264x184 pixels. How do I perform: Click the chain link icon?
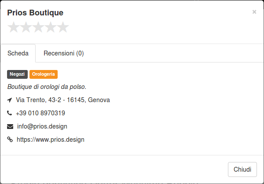point(10,140)
